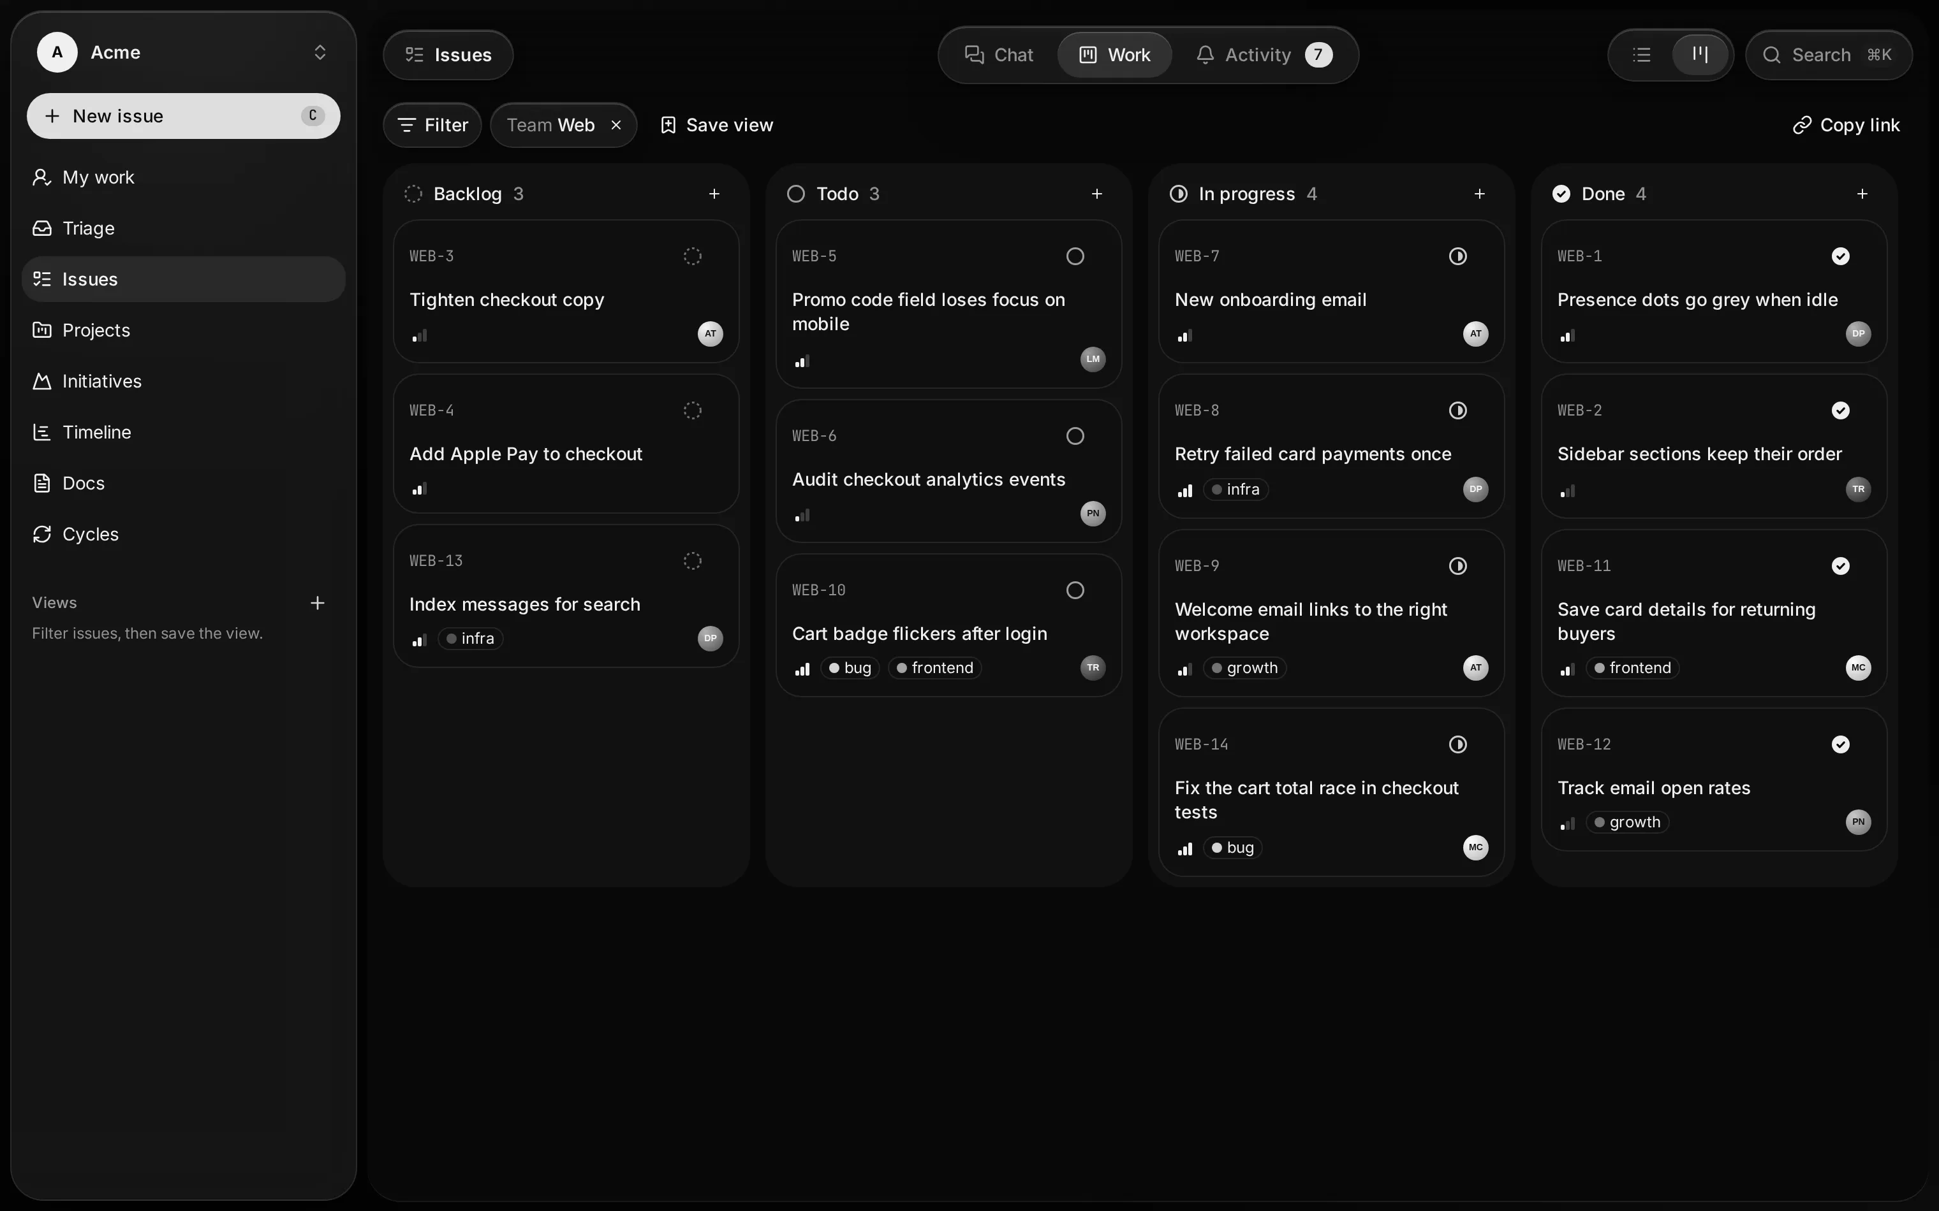The image size is (1939, 1211).
Task: Open the Filter menu
Action: [432, 125]
